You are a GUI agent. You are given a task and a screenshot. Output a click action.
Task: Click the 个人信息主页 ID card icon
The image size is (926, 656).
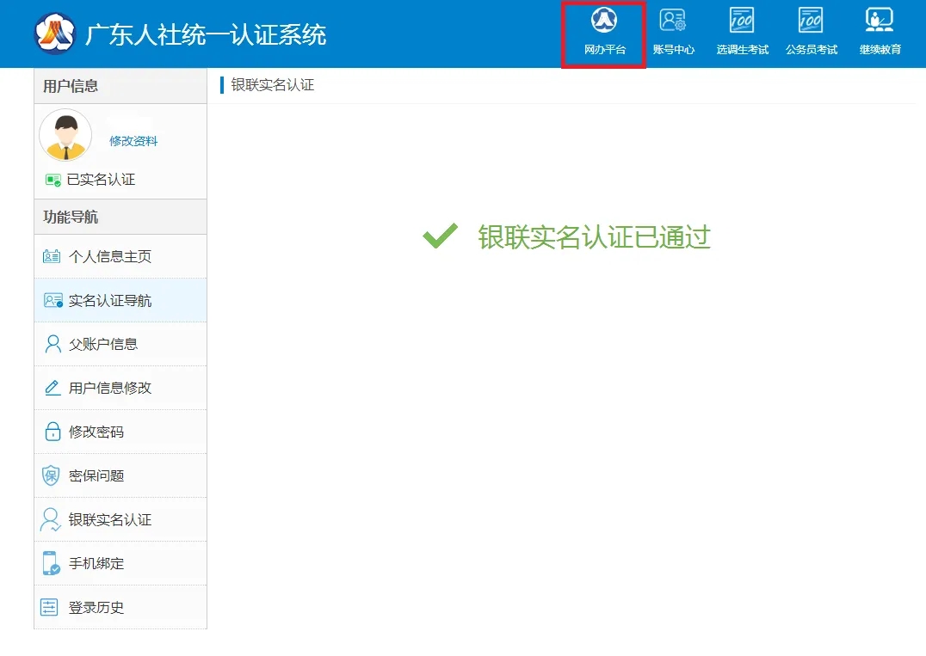52,256
